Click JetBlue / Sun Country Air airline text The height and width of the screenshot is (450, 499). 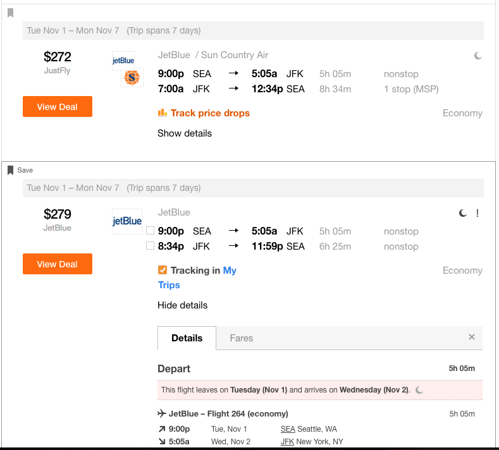(x=213, y=55)
